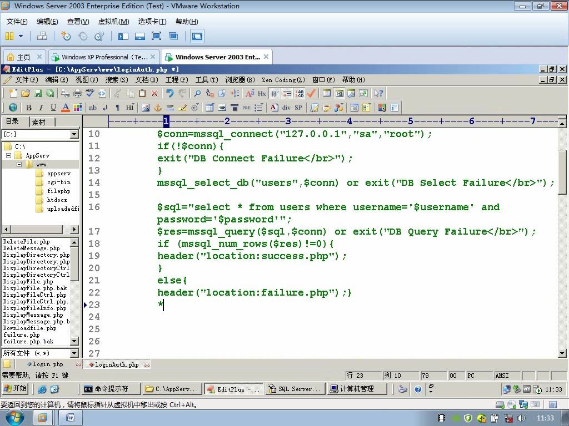Open the heading HI dropdown
Viewport: 569px width, 426px height.
pos(130,108)
